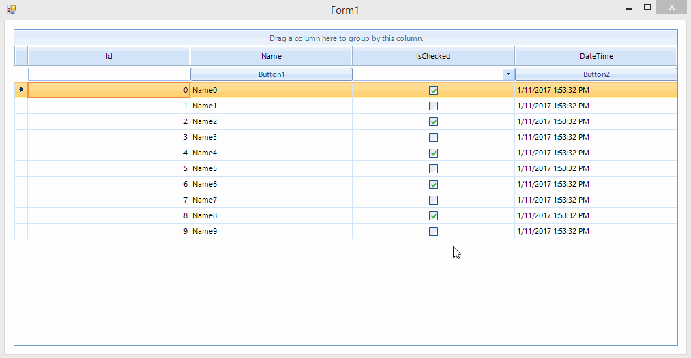Image resolution: width=691 pixels, height=358 pixels.
Task: Minimize the Form1 window
Action: pos(629,8)
